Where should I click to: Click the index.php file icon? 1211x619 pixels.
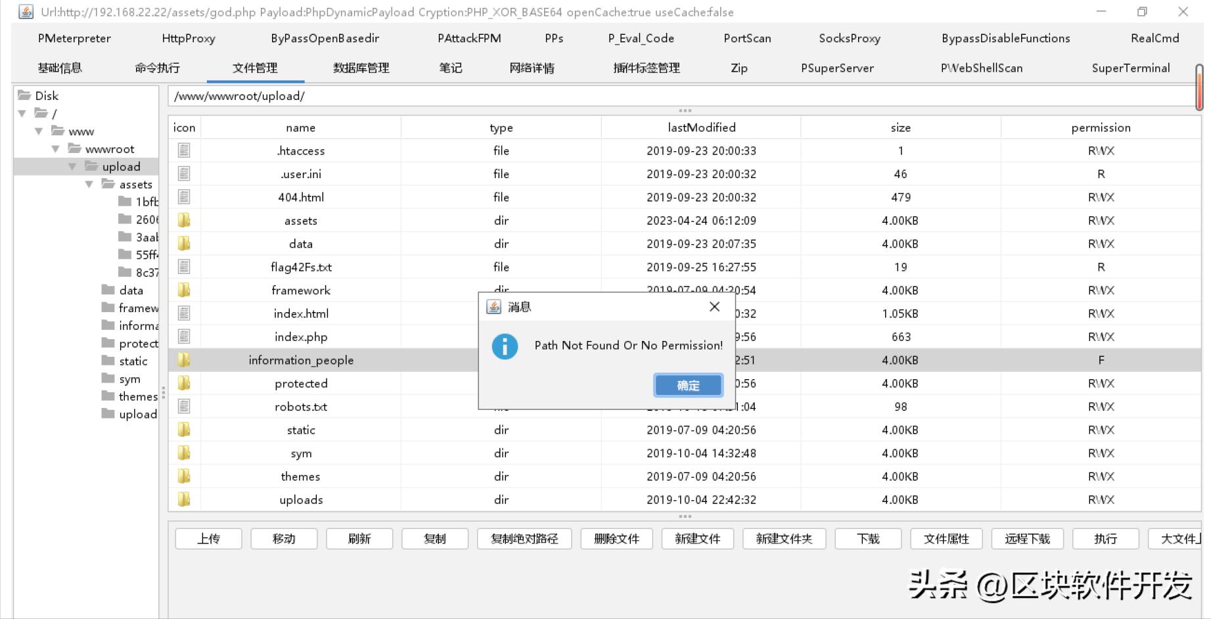[184, 336]
